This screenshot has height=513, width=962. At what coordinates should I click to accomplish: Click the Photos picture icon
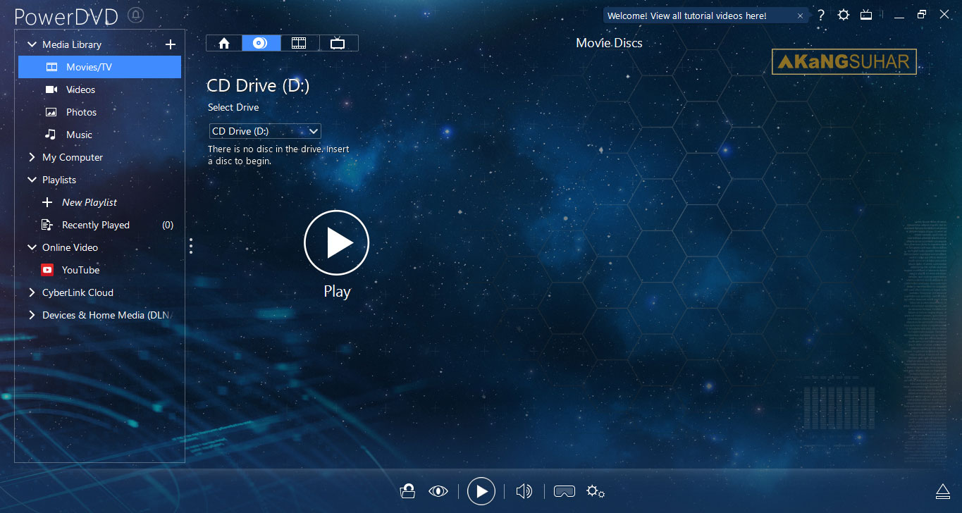coord(51,112)
